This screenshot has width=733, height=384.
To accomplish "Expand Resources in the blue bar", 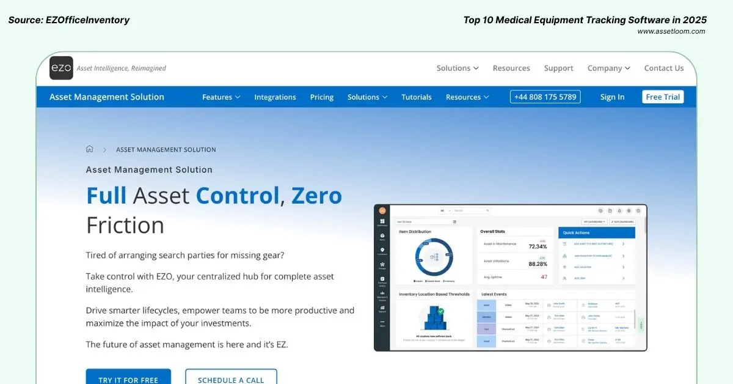I will click(x=467, y=97).
